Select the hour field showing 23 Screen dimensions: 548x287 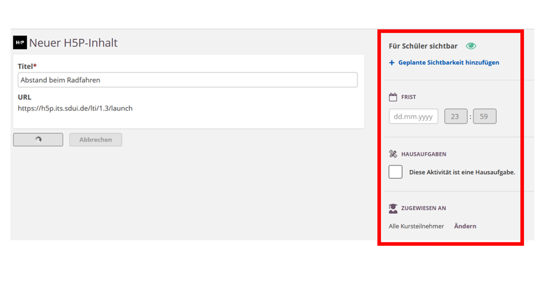pos(455,117)
